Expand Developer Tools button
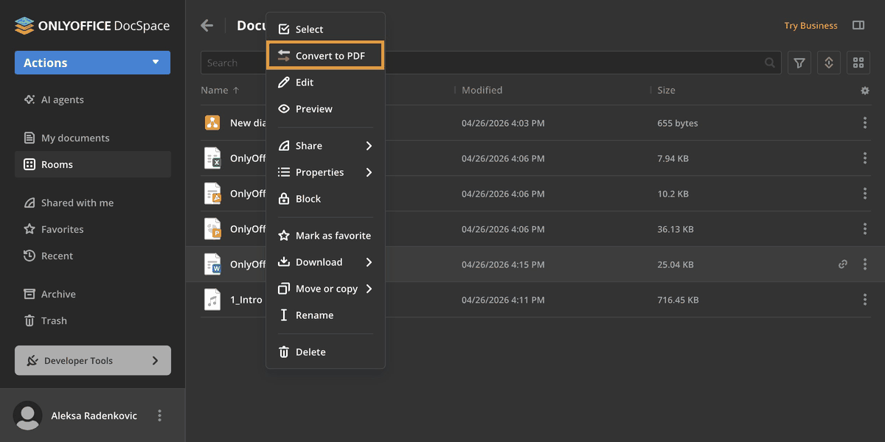 tap(92, 360)
